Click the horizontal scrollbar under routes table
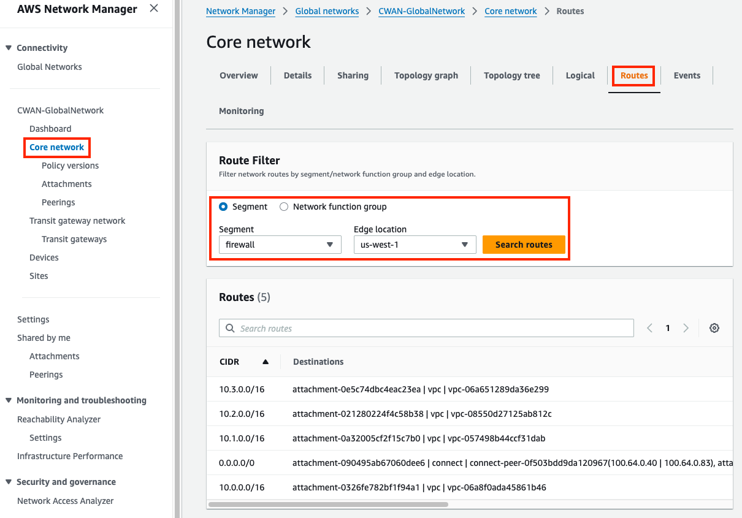Viewport: 742px width, 518px height. pyautogui.click(x=328, y=505)
